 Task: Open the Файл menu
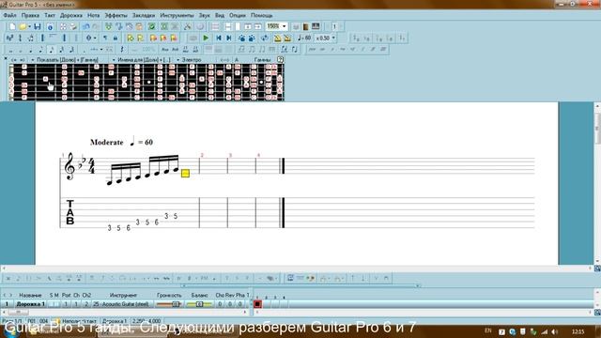tap(9, 15)
